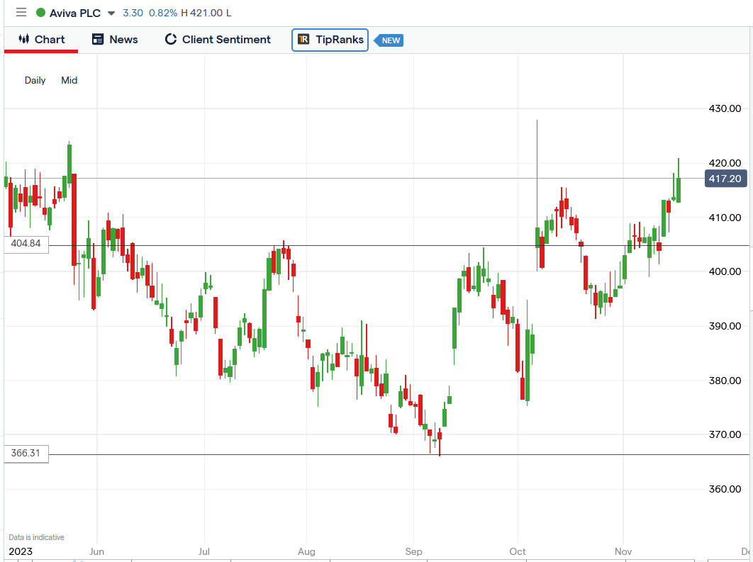Screen dimensions: 753x562
Task: Open the hamburger menu icon
Action: [21, 13]
